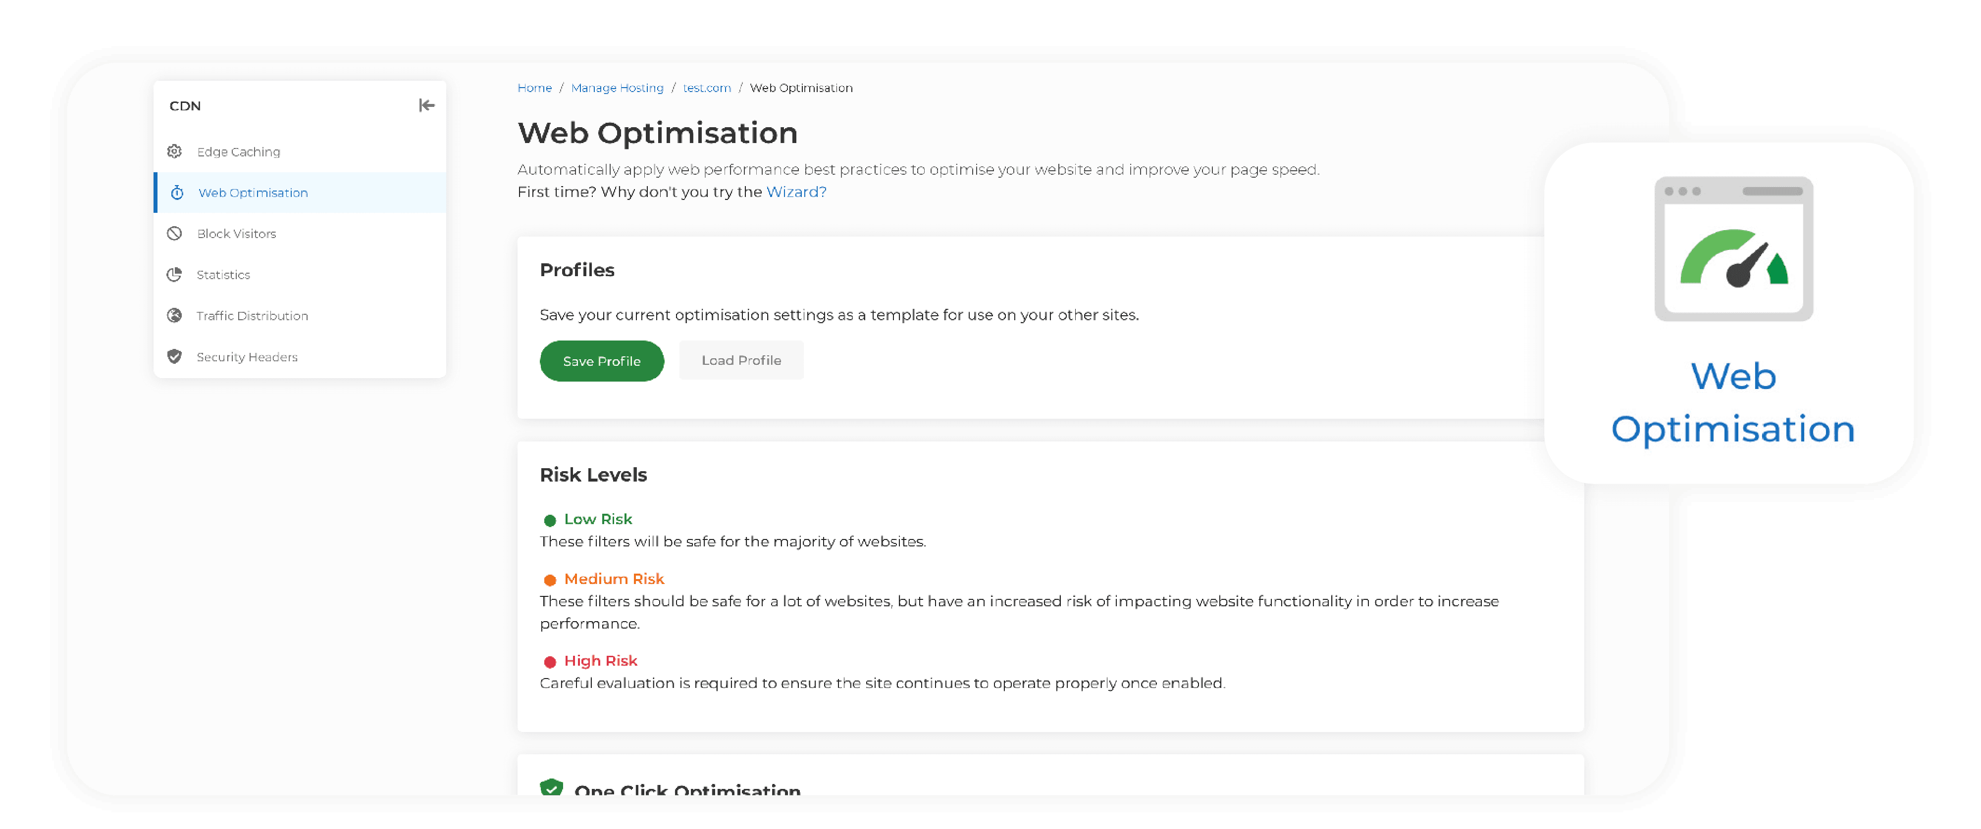Screen dimensions: 1981x829
Task: Click the Load Profile button
Action: point(743,360)
